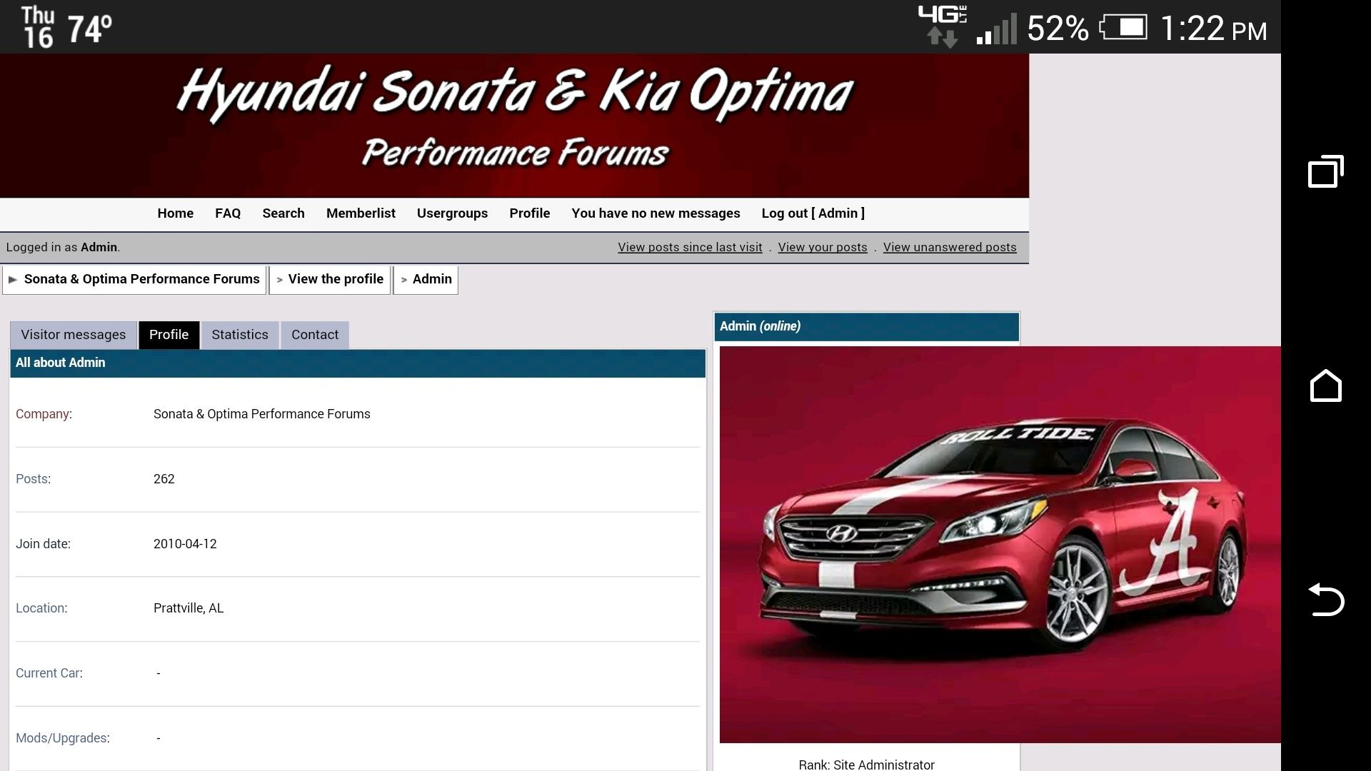
Task: View posts since last visit
Action: (690, 247)
